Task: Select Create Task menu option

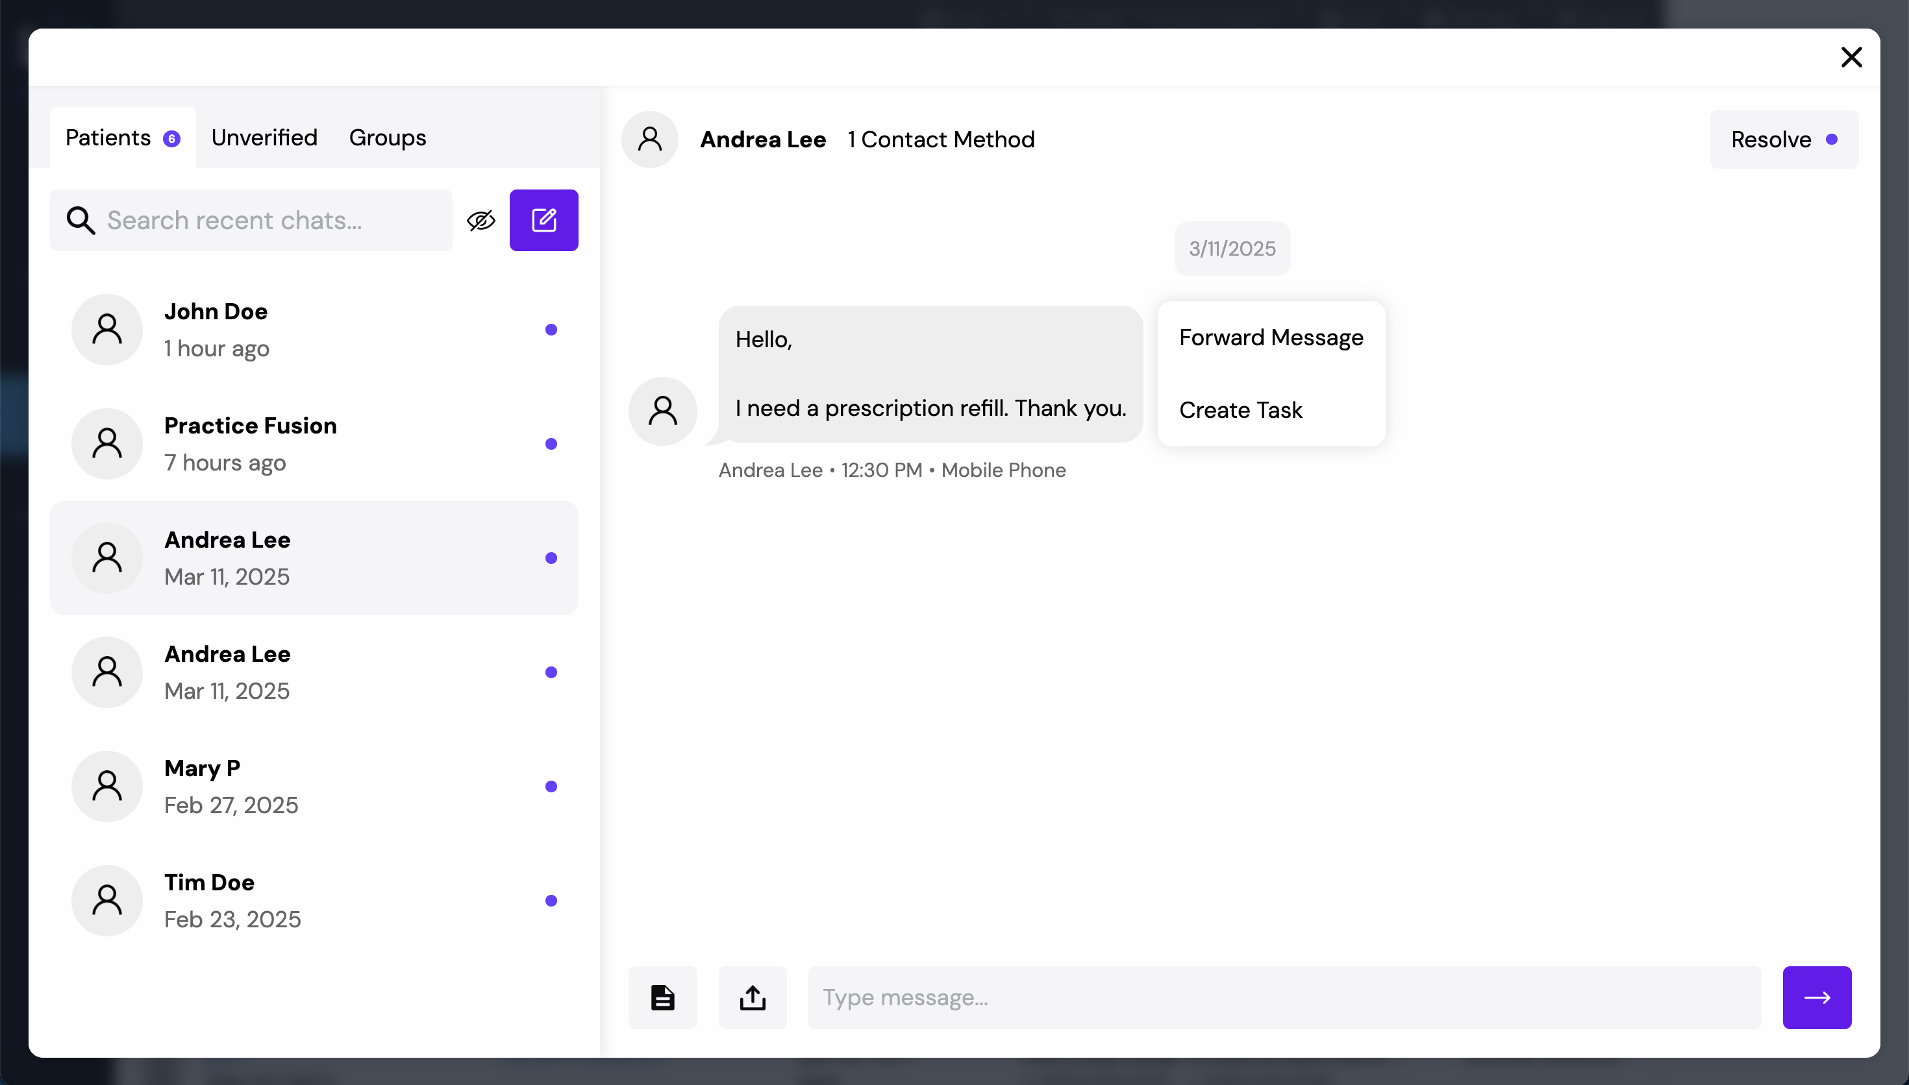Action: pos(1240,410)
